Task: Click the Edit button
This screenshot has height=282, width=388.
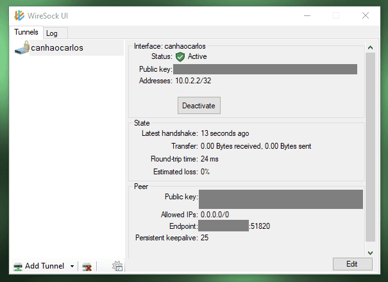Action: coord(352,264)
